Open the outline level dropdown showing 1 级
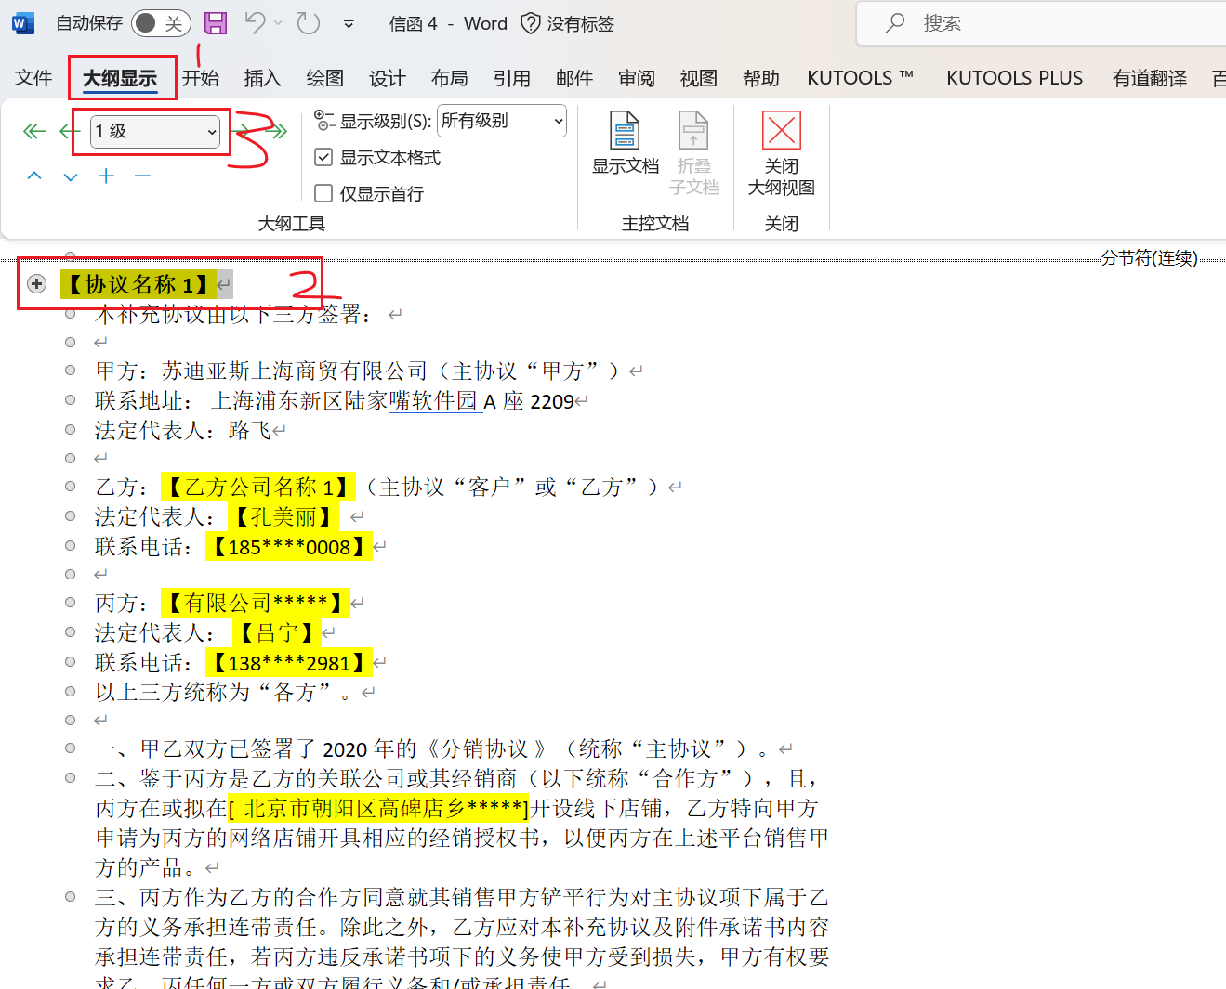This screenshot has width=1226, height=989. click(x=155, y=132)
